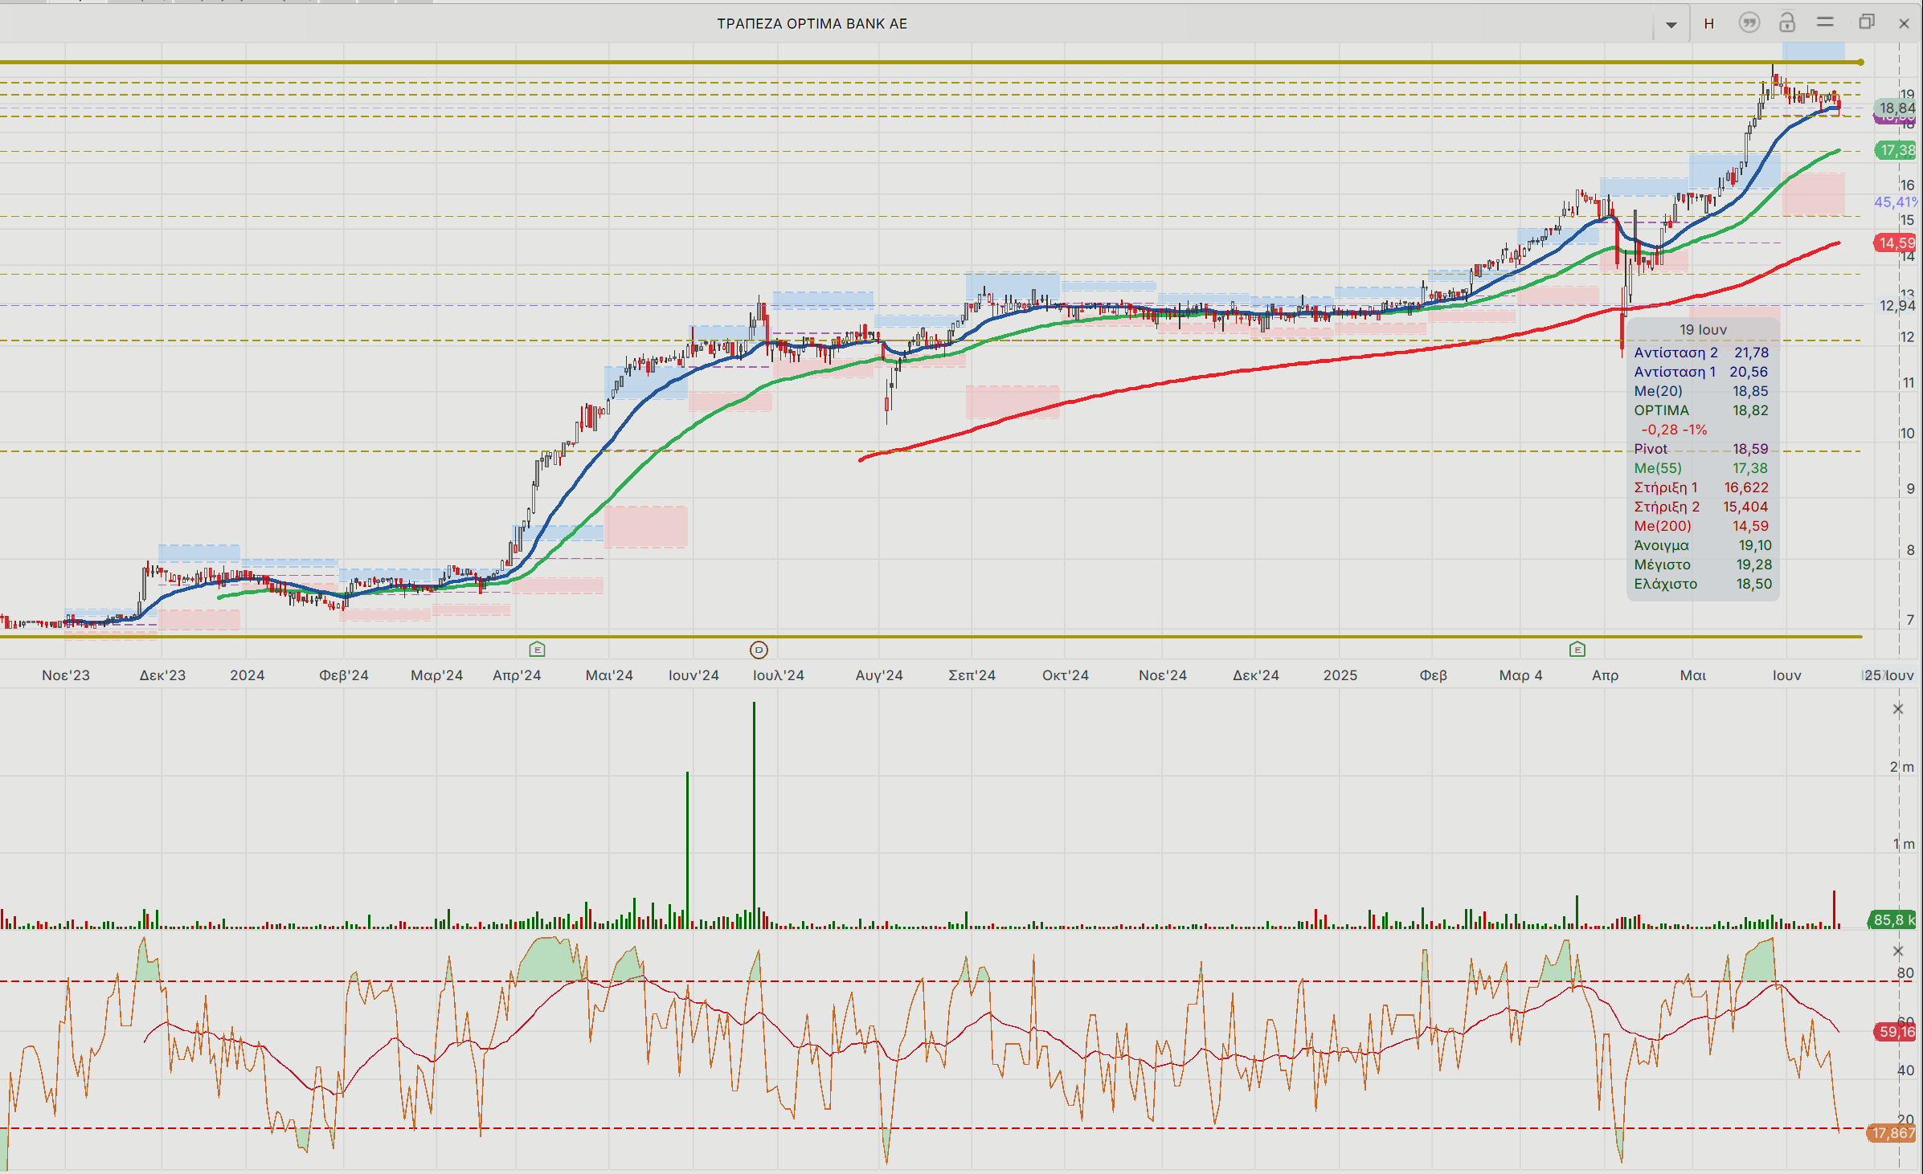Image resolution: width=1923 pixels, height=1174 pixels.
Task: Click the 12,94 price level label
Action: coord(1897,305)
